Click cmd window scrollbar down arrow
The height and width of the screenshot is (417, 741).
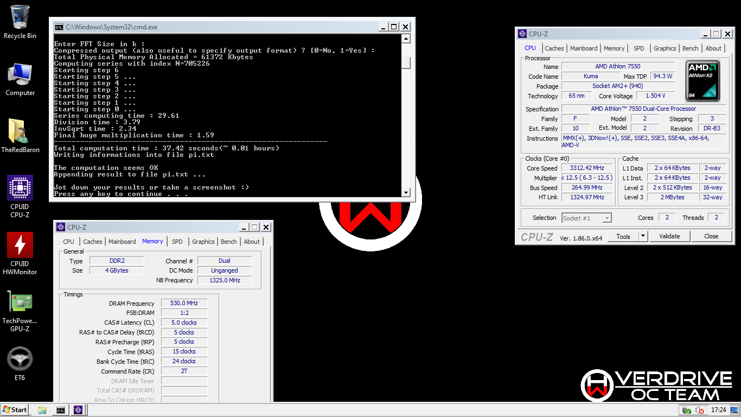click(x=406, y=192)
